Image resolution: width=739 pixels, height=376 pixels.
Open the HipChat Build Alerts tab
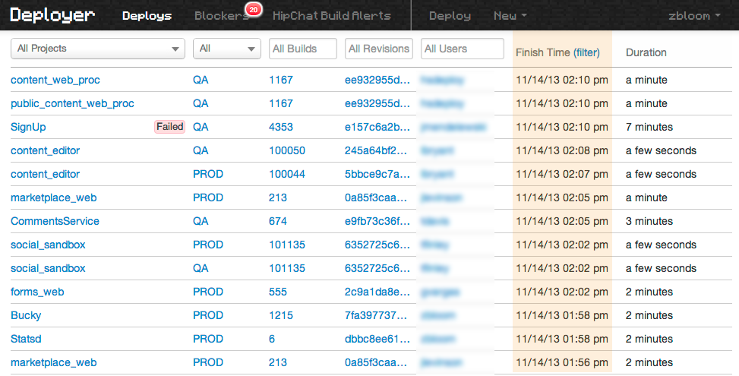(x=331, y=15)
